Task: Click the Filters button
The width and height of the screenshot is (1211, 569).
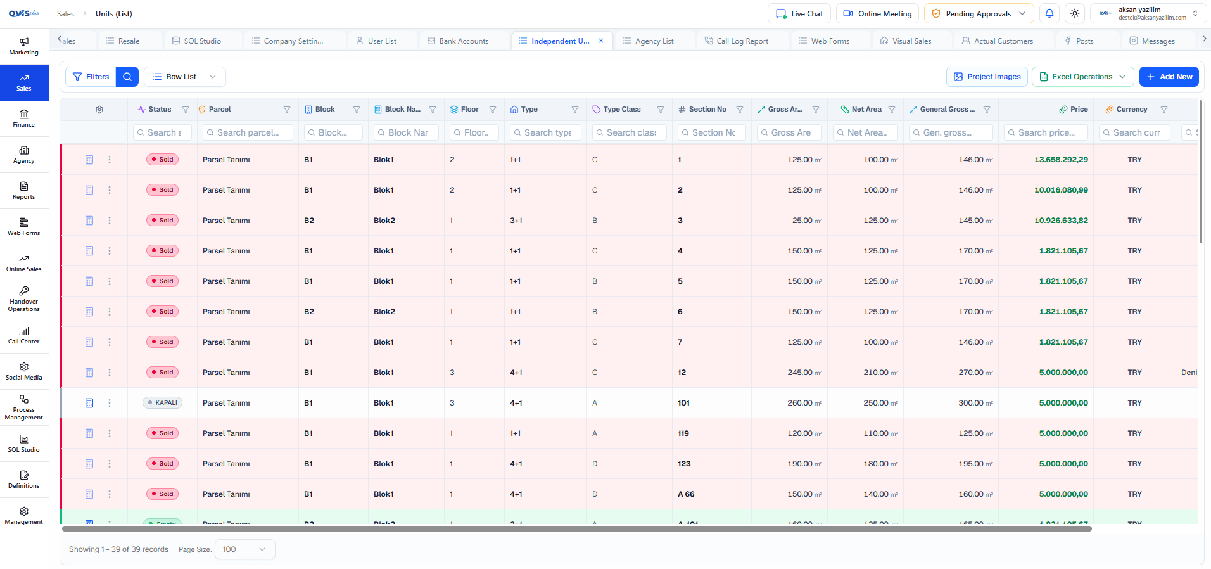Action: tap(91, 77)
